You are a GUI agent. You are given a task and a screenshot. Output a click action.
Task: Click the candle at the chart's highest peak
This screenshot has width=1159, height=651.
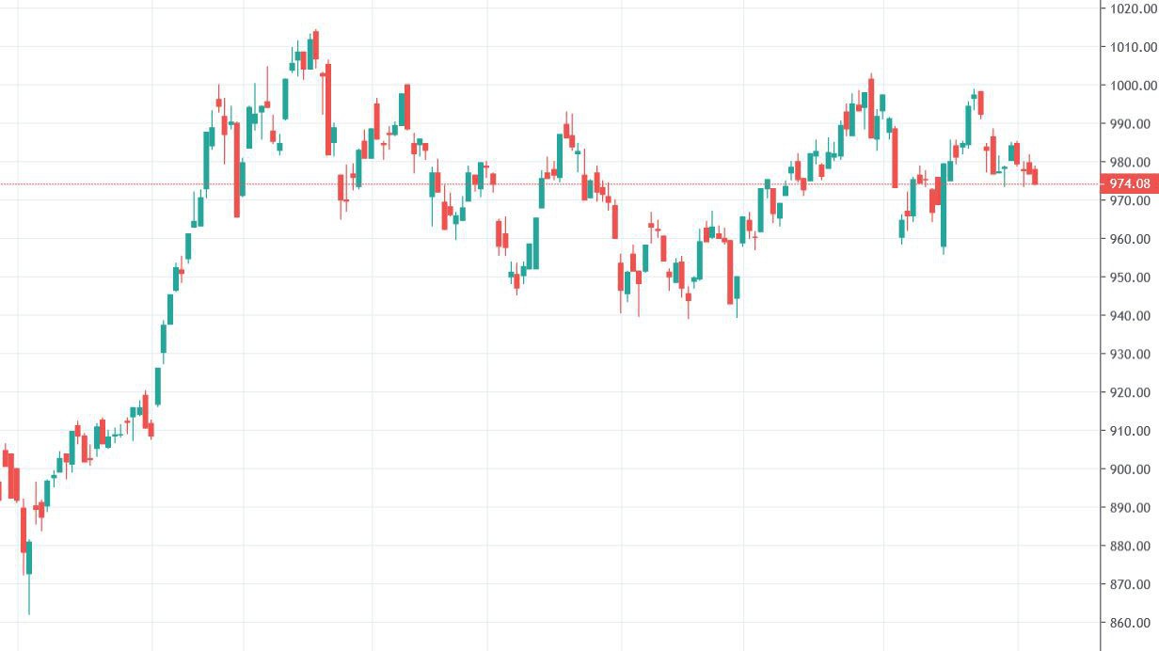click(316, 44)
